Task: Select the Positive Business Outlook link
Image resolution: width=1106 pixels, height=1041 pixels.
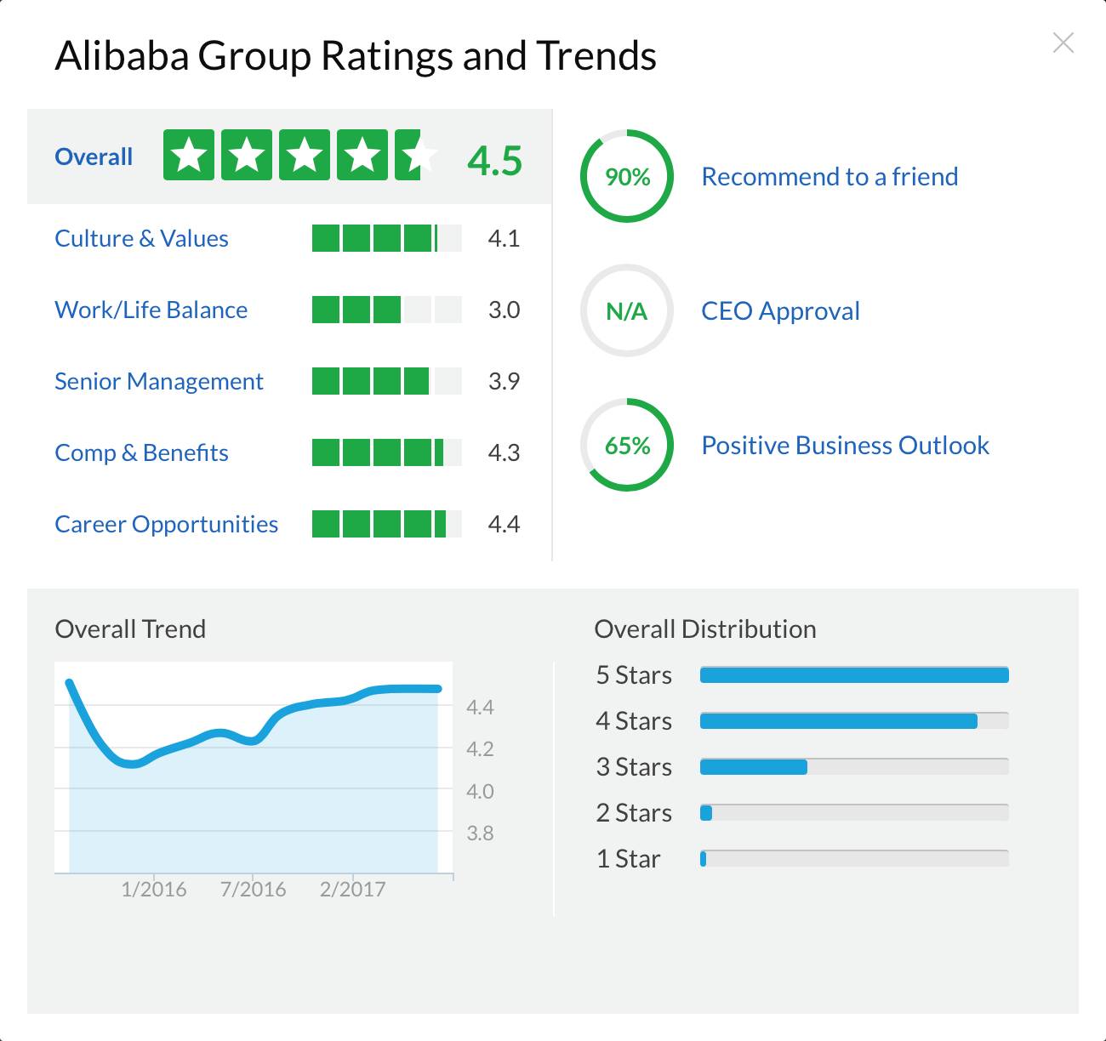Action: [x=845, y=445]
